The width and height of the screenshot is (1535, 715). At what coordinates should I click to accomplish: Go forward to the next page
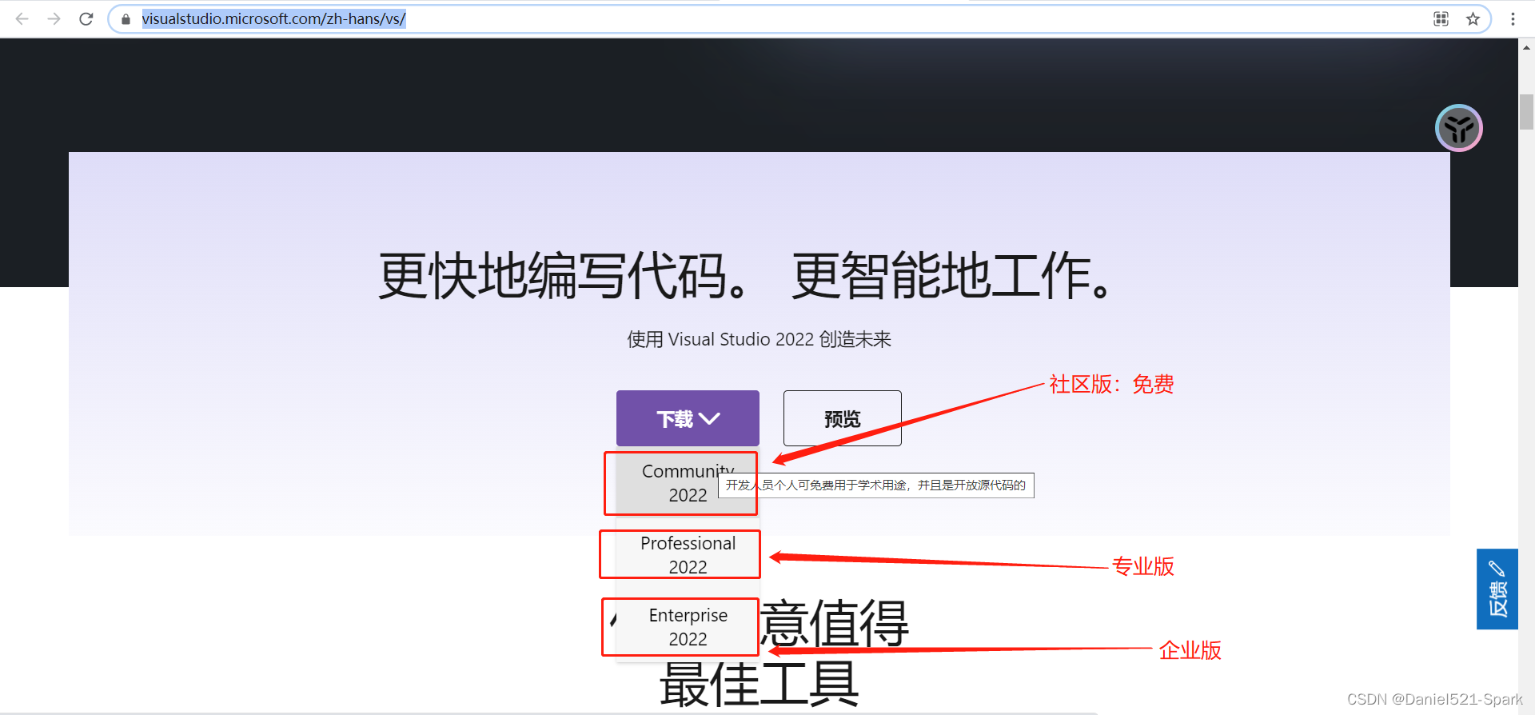54,18
